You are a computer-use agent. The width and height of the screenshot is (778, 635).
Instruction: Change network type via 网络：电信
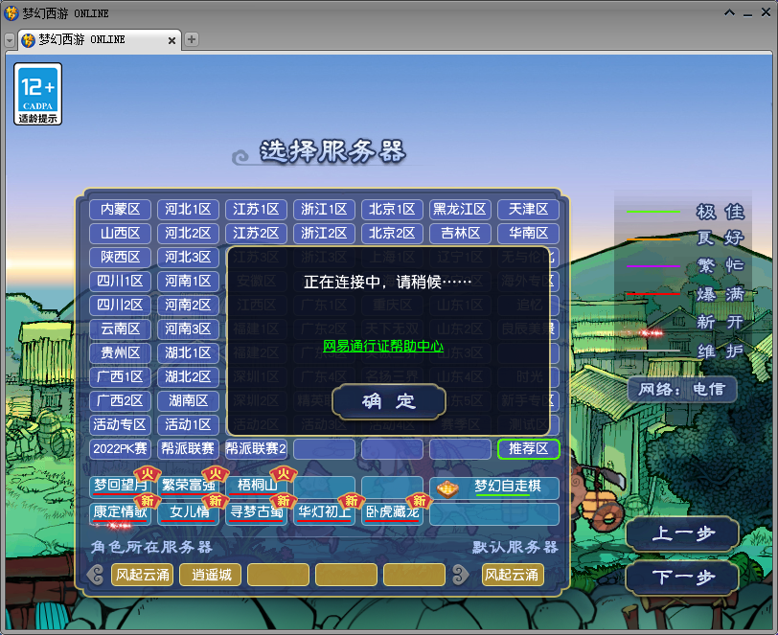tap(682, 389)
